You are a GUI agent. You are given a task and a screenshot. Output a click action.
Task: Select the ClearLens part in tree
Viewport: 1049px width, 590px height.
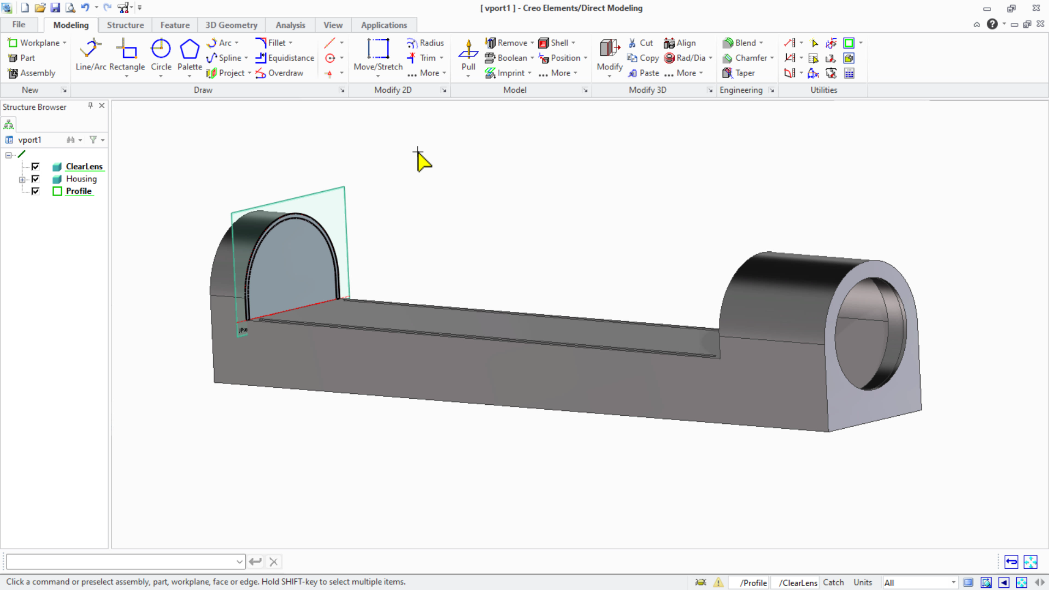click(84, 167)
